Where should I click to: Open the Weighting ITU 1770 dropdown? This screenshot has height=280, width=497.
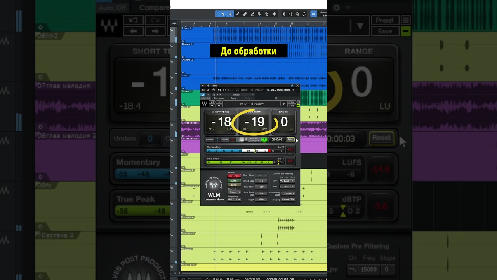pyautogui.click(x=234, y=199)
